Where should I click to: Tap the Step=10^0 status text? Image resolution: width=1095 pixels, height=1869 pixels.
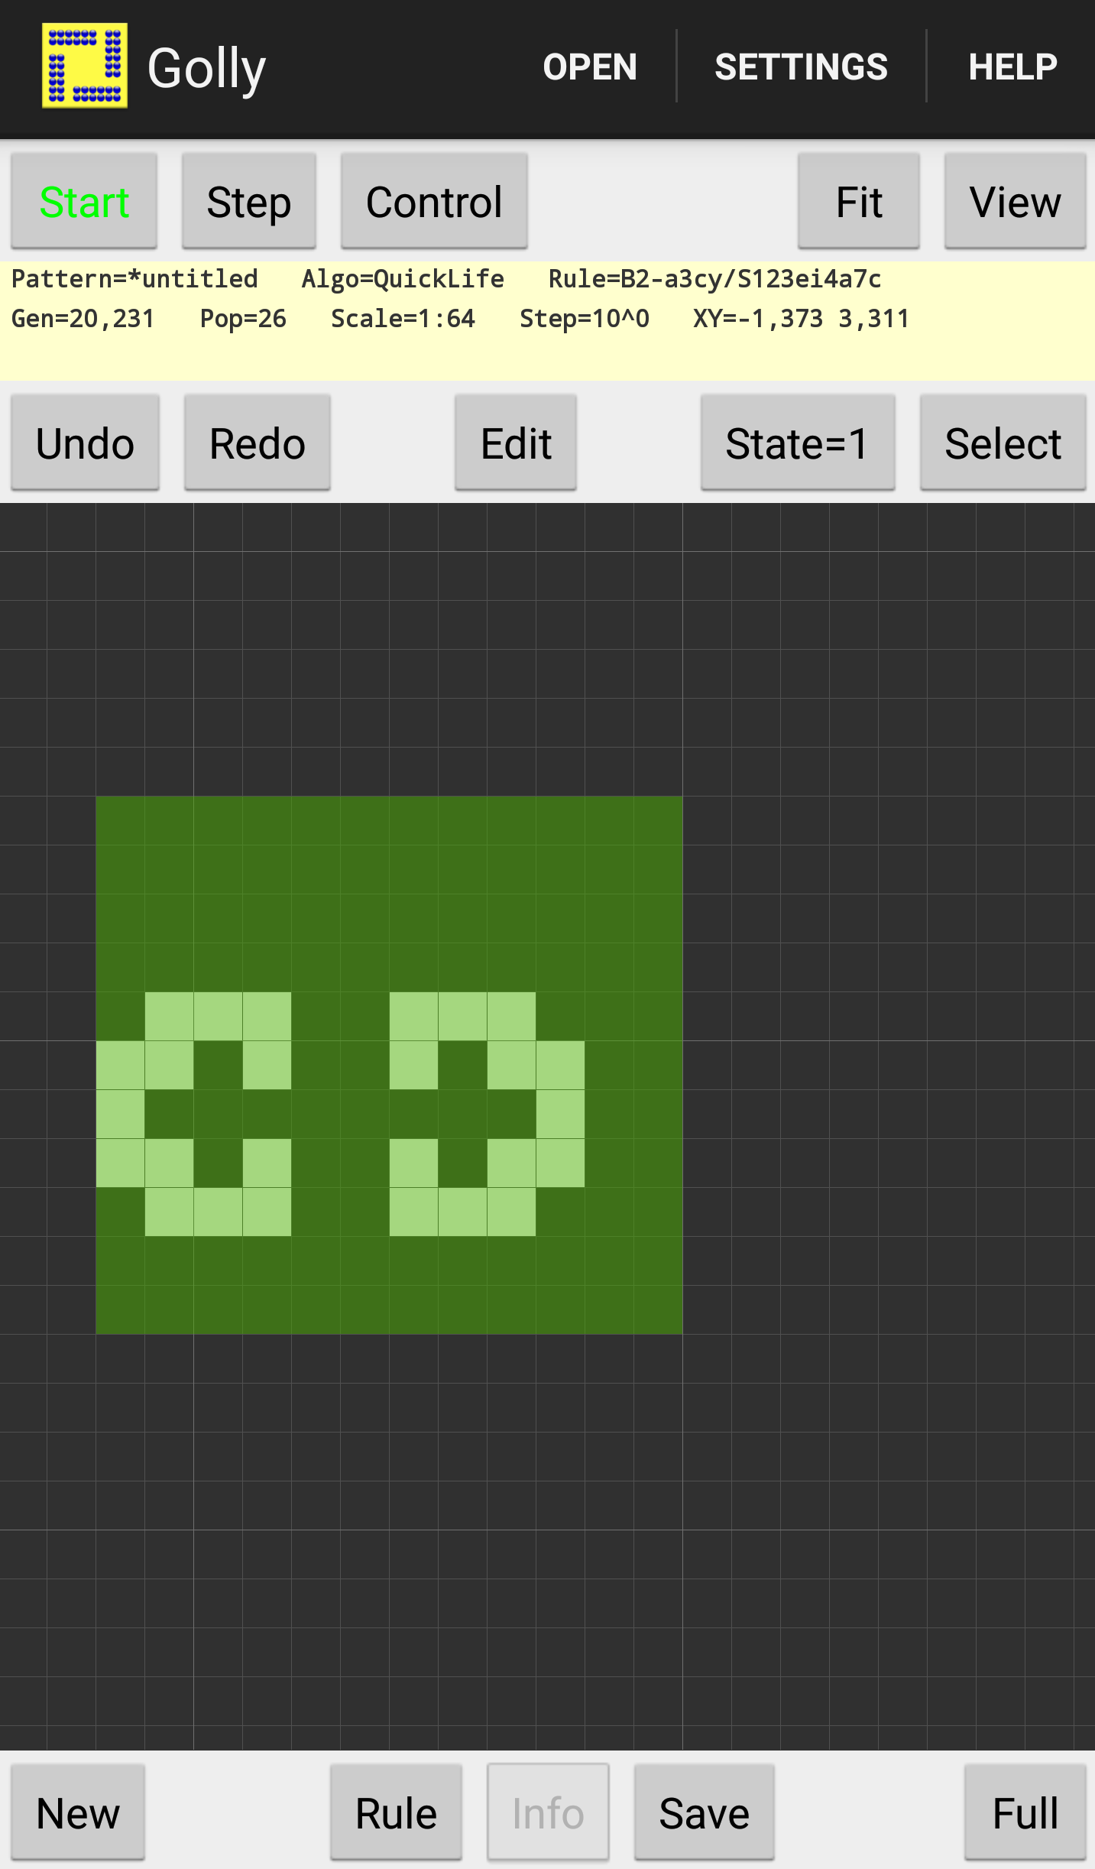pos(585,319)
